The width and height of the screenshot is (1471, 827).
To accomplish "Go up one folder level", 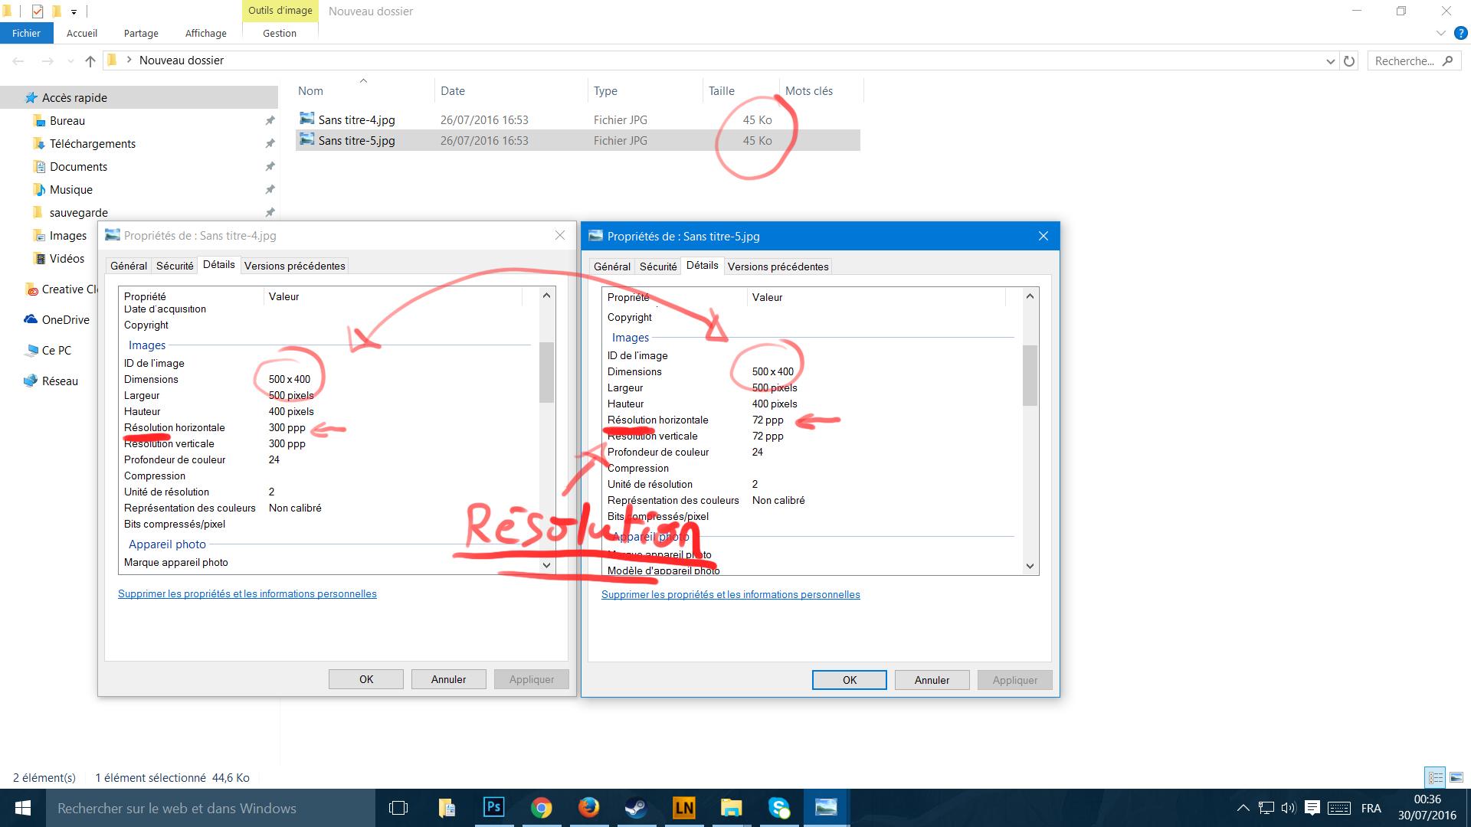I will pyautogui.click(x=90, y=61).
